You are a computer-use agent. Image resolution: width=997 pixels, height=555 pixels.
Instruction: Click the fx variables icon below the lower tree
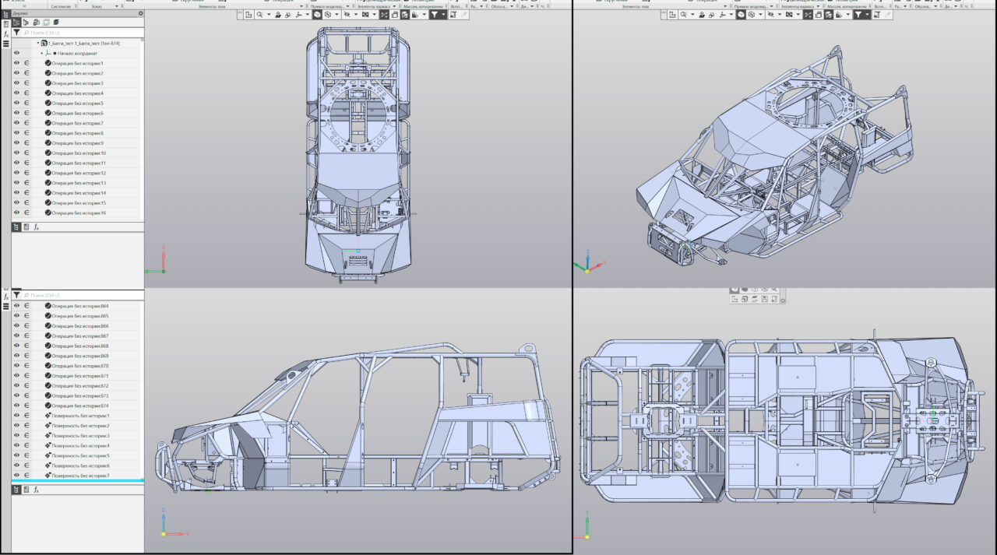[36, 490]
